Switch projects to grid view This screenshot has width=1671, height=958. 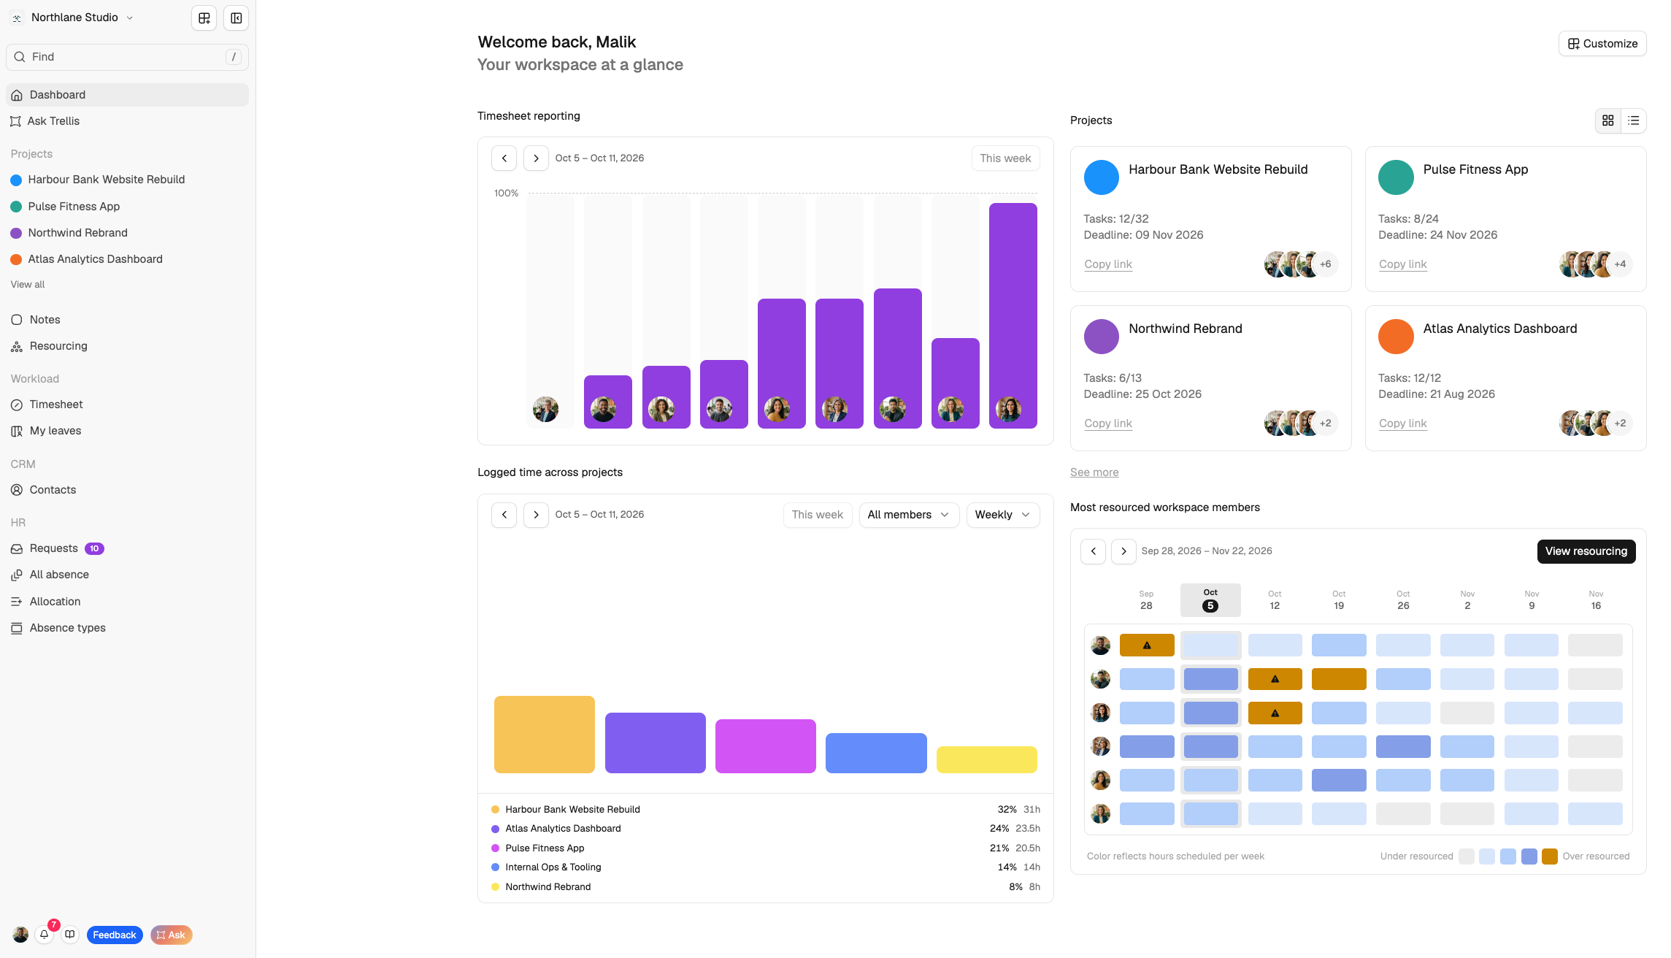[1608, 120]
